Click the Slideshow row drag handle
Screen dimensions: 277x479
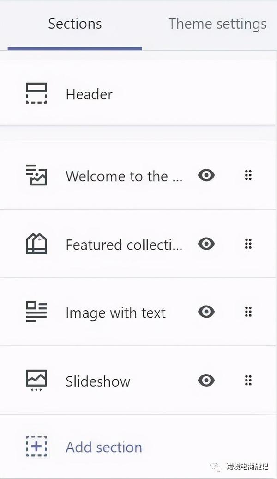point(248,381)
